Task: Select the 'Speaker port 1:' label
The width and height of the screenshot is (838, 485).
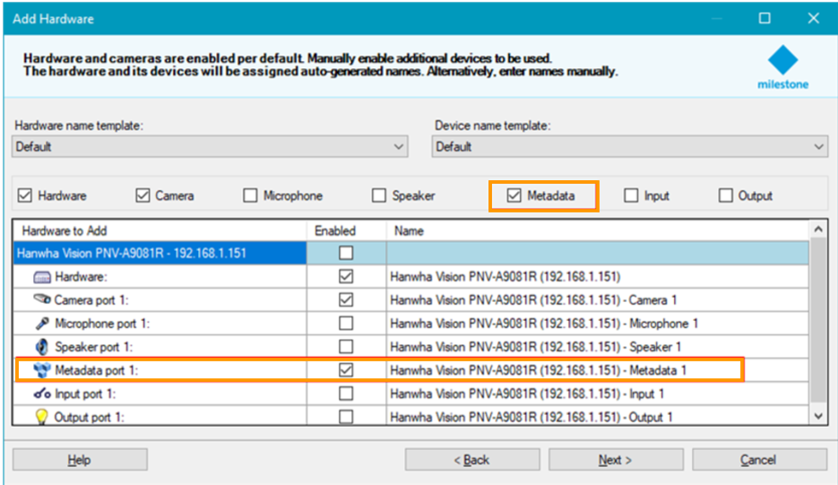Action: (x=93, y=347)
